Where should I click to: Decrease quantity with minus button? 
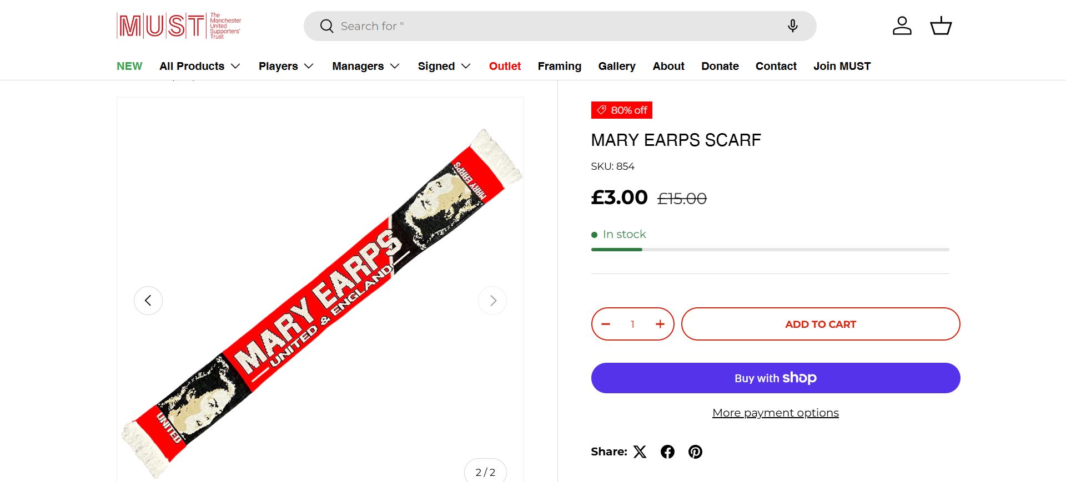(x=606, y=324)
